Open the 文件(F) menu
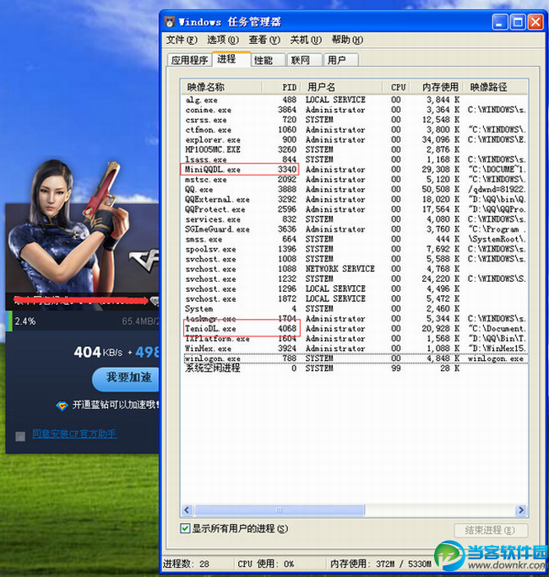This screenshot has width=549, height=577. (182, 40)
